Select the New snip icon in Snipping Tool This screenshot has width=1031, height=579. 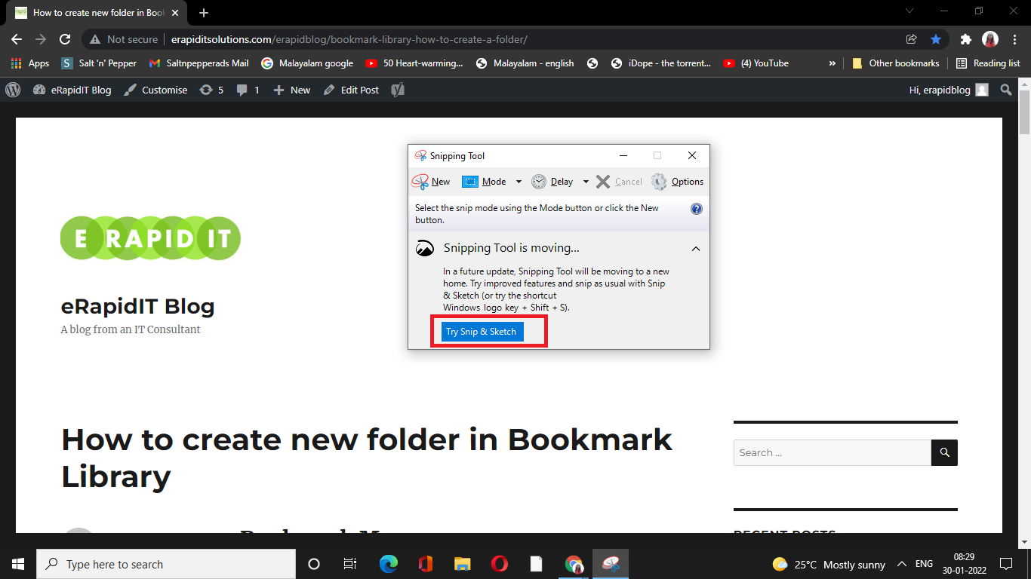(420, 181)
